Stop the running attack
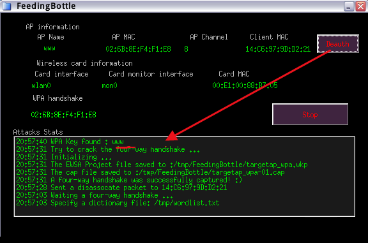 tap(310, 114)
